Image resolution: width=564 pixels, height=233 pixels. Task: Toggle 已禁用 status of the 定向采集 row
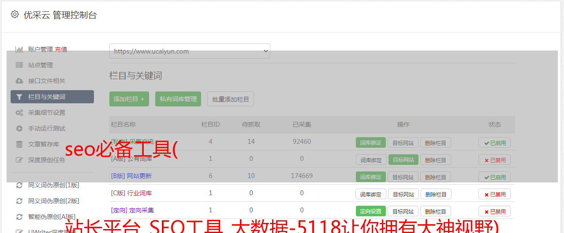click(x=494, y=211)
